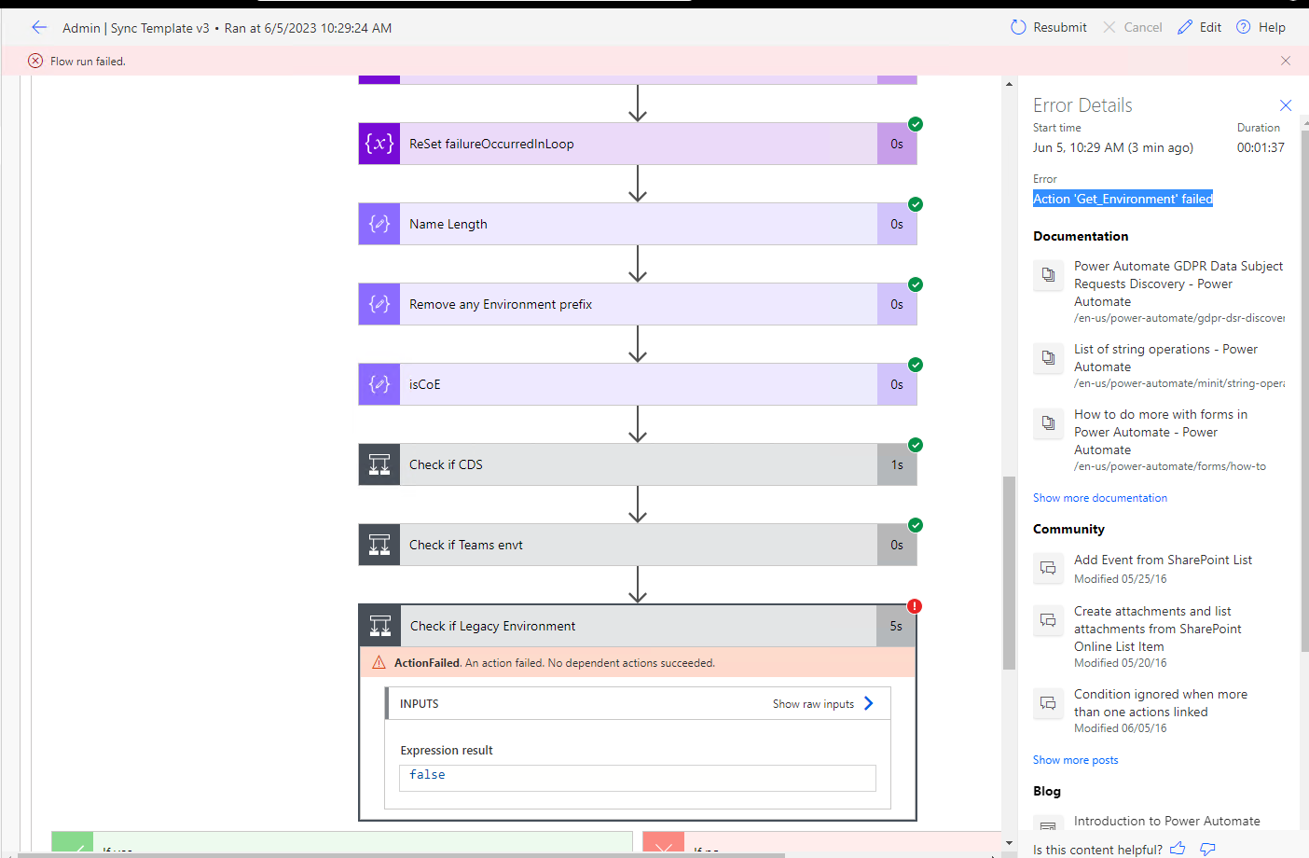The width and height of the screenshot is (1309, 858).
Task: Click the green success check on Check if CDS
Action: 915,445
